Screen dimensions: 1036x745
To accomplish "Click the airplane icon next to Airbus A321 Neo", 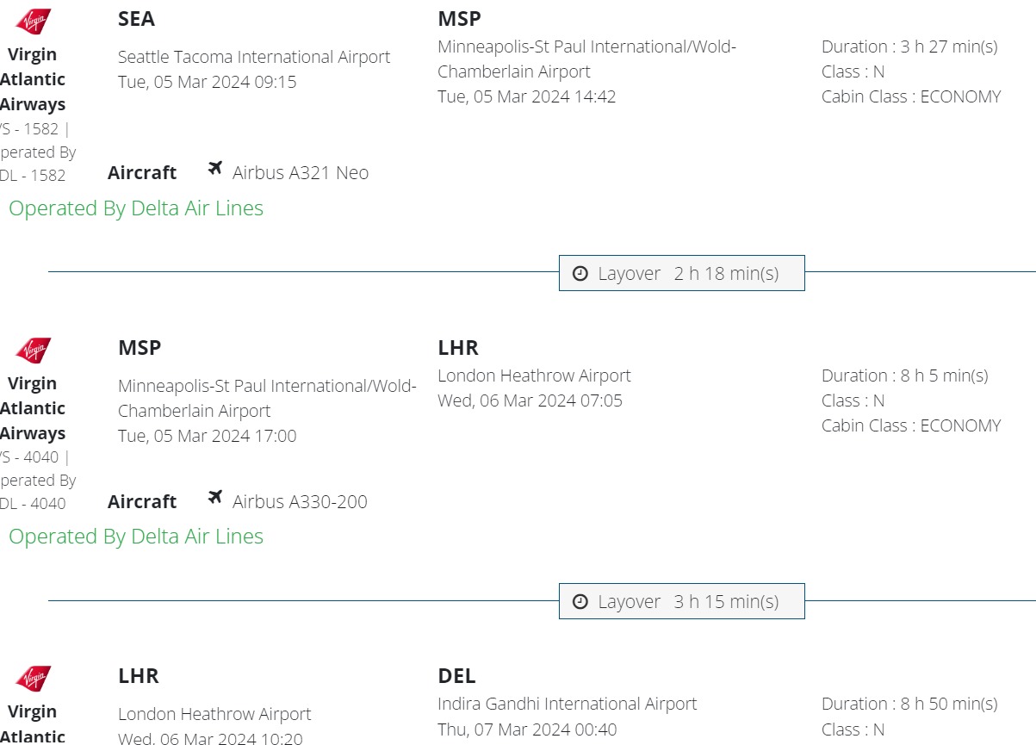I will pos(215,168).
